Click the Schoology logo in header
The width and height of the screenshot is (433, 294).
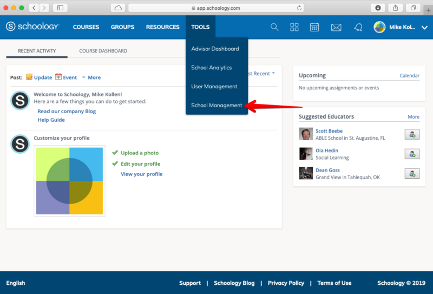point(32,27)
